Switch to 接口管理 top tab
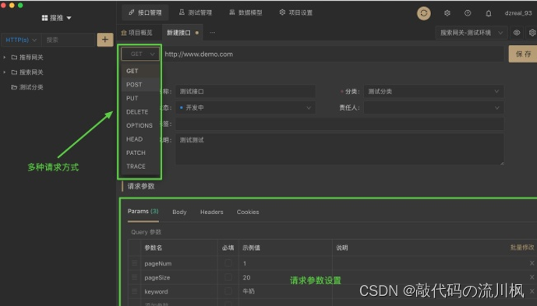The height and width of the screenshot is (306, 537). [145, 12]
